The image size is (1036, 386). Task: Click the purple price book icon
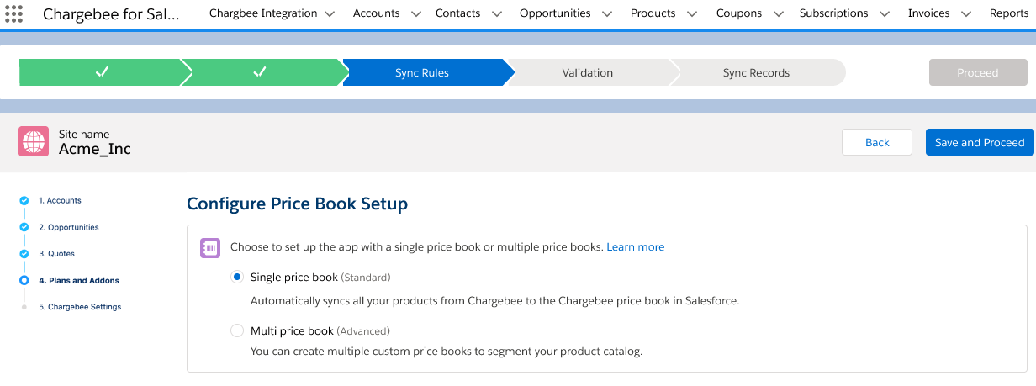[x=210, y=247]
